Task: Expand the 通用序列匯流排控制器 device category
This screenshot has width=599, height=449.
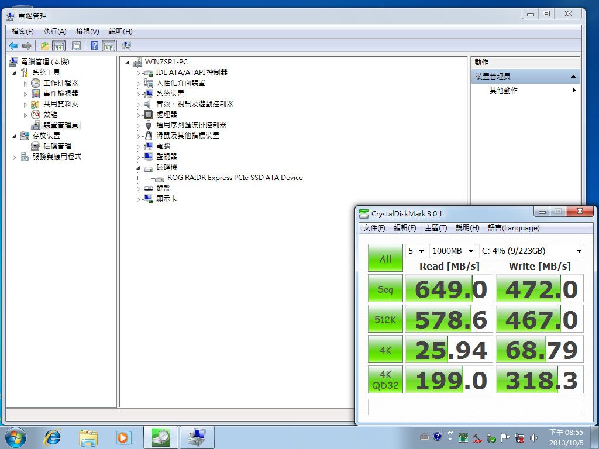Action: point(138,125)
